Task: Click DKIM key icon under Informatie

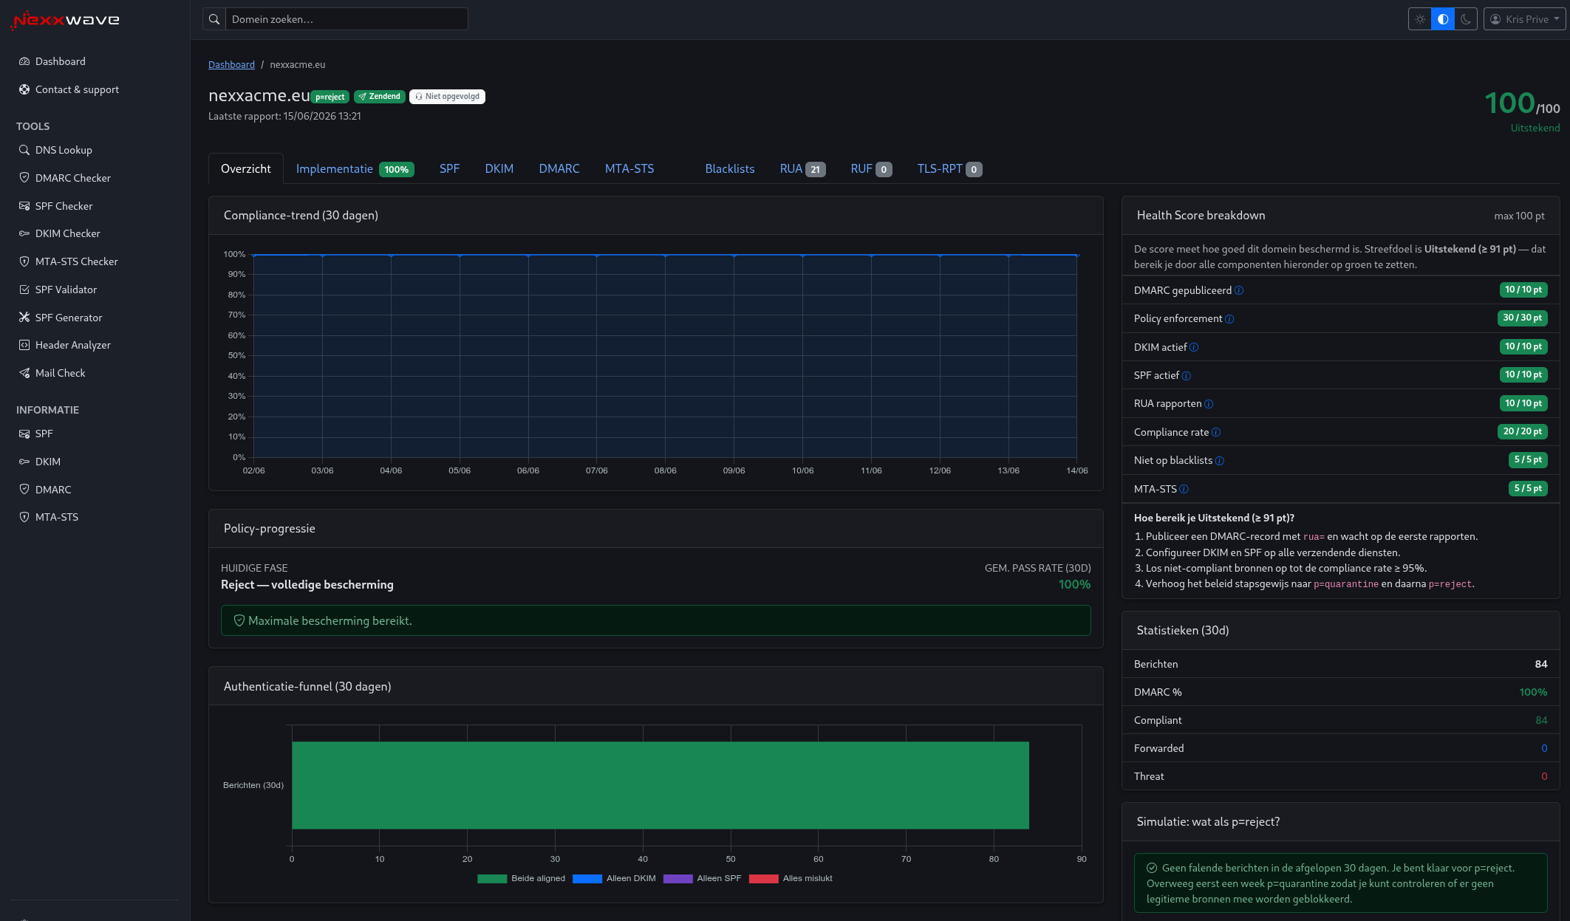Action: (24, 462)
